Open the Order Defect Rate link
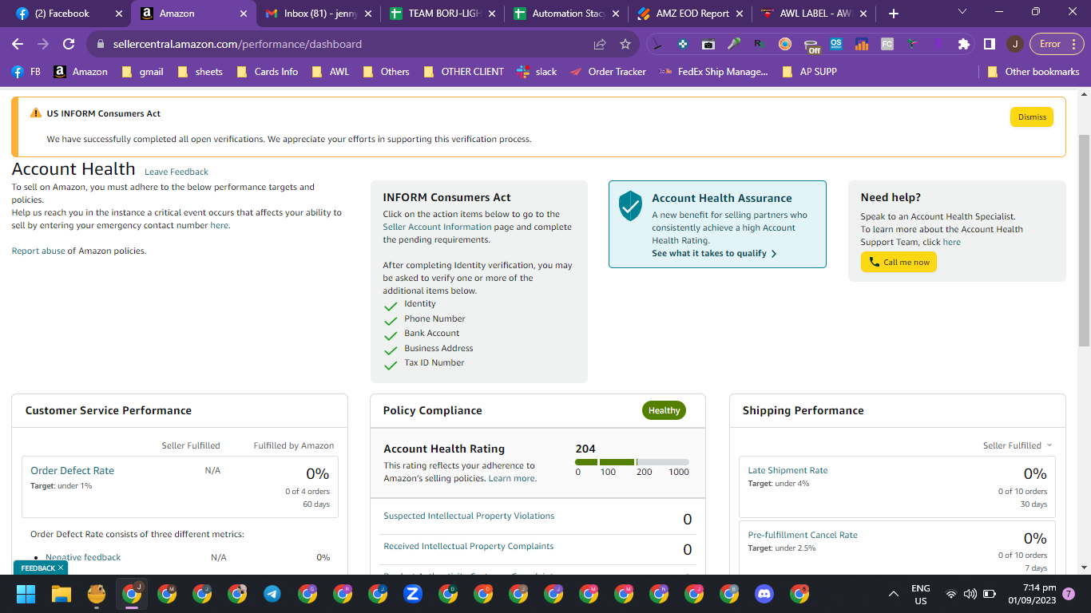This screenshot has width=1091, height=613. coord(72,470)
